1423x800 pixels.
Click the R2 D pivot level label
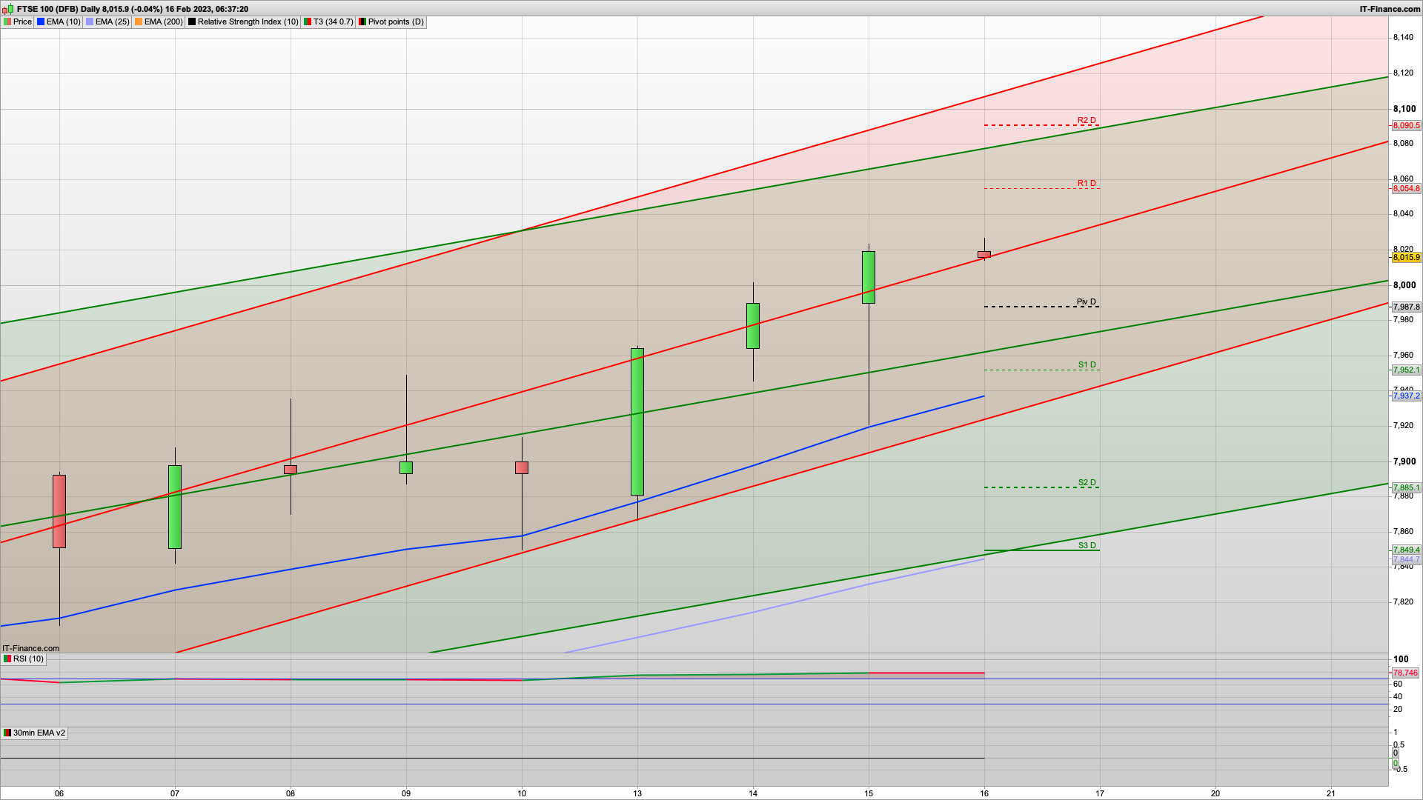point(1087,120)
